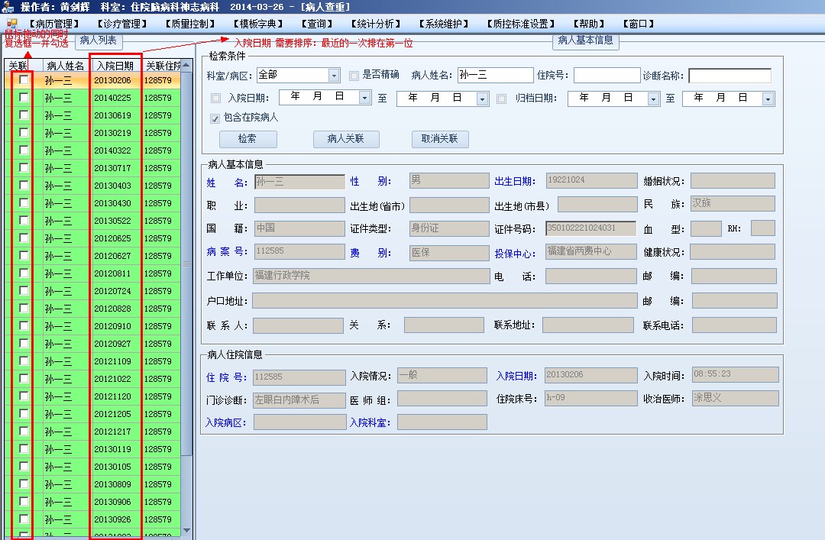
Task: Click the 病人姓名 column header
Action: tap(65, 65)
